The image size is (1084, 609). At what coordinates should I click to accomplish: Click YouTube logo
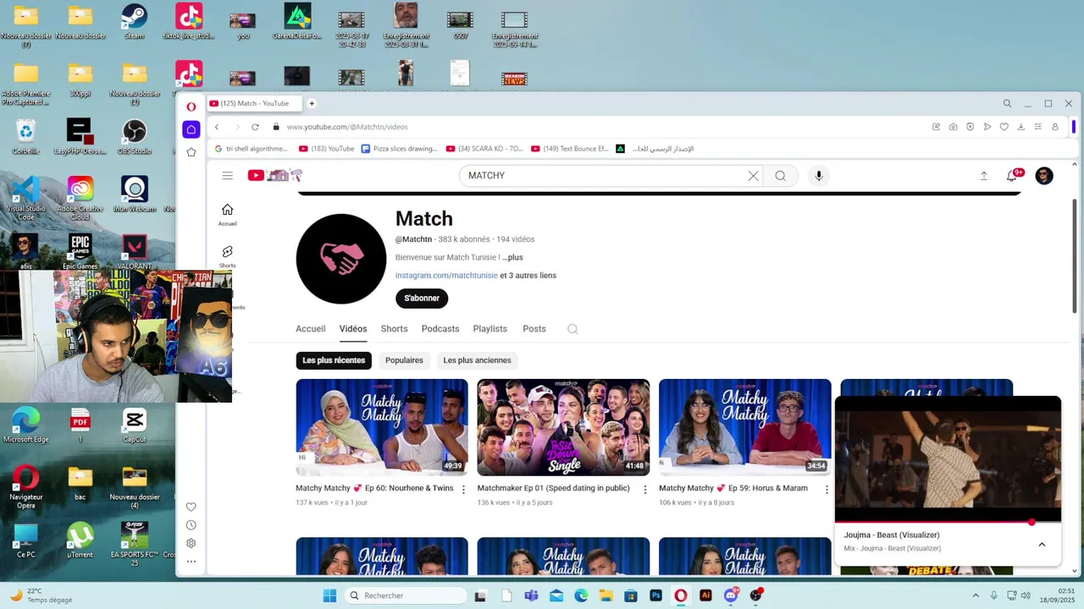point(274,175)
